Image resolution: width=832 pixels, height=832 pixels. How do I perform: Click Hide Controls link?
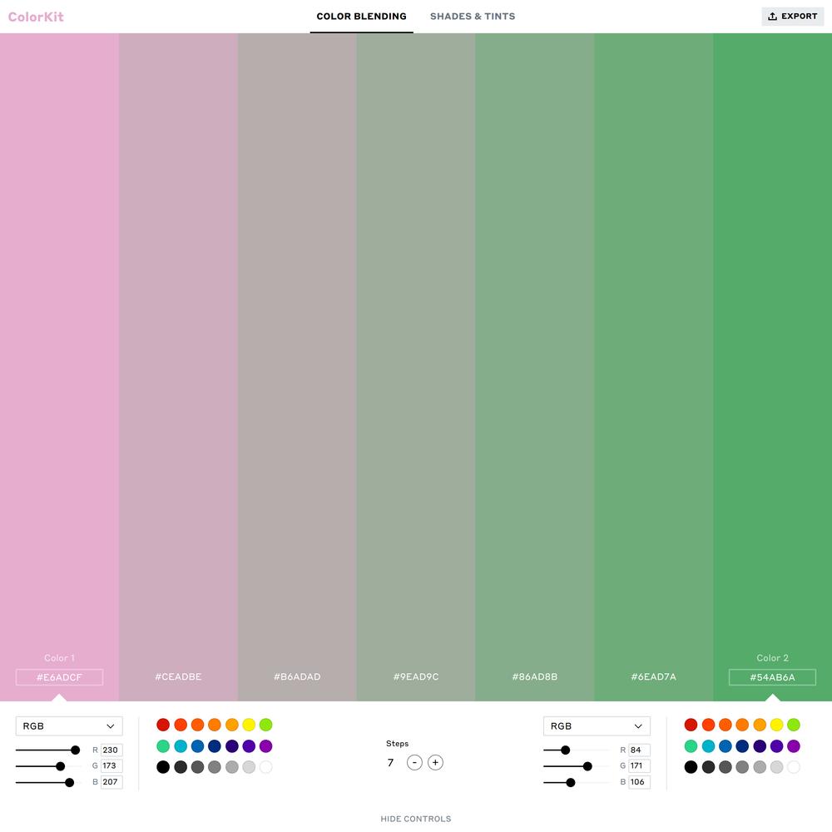pos(415,819)
